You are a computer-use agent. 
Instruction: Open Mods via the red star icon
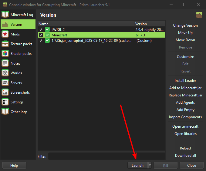[5, 34]
